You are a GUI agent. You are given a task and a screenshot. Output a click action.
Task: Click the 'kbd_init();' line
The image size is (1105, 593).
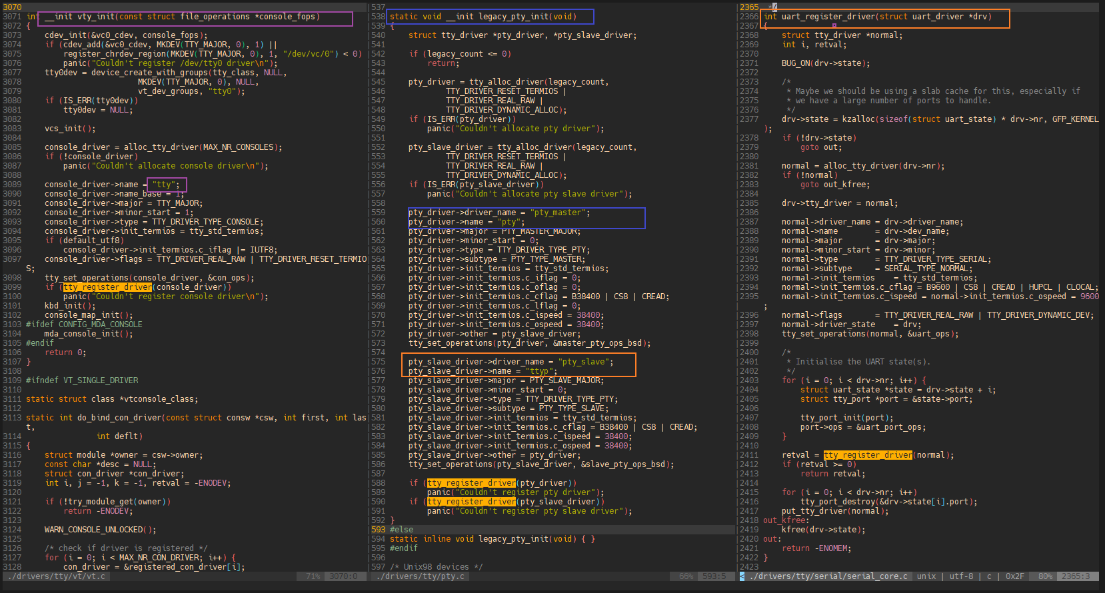(70, 306)
